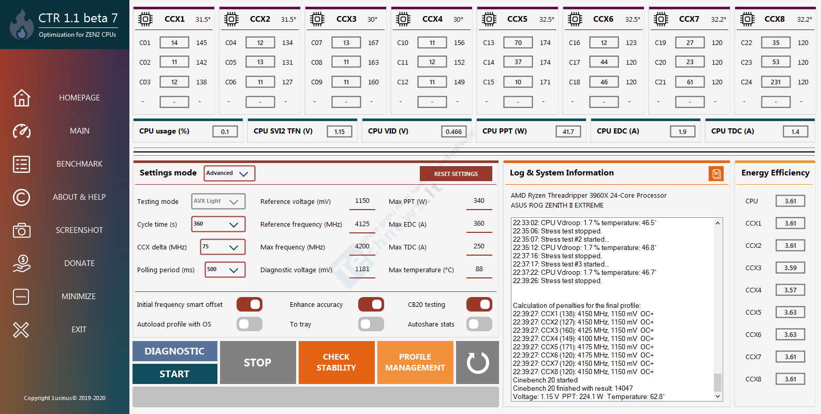Click the Donate hand-coin icon

(21, 263)
